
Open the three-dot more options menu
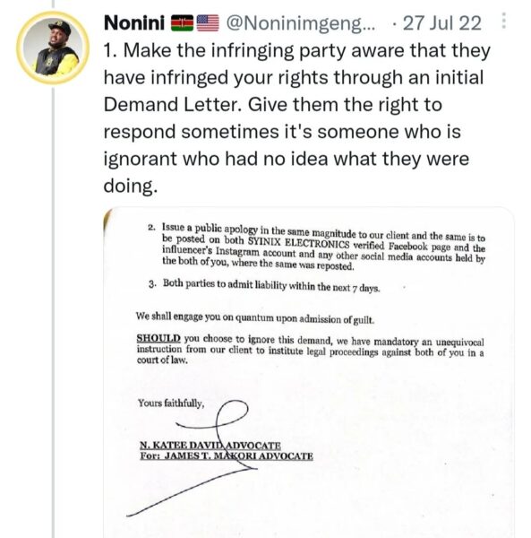tap(503, 21)
